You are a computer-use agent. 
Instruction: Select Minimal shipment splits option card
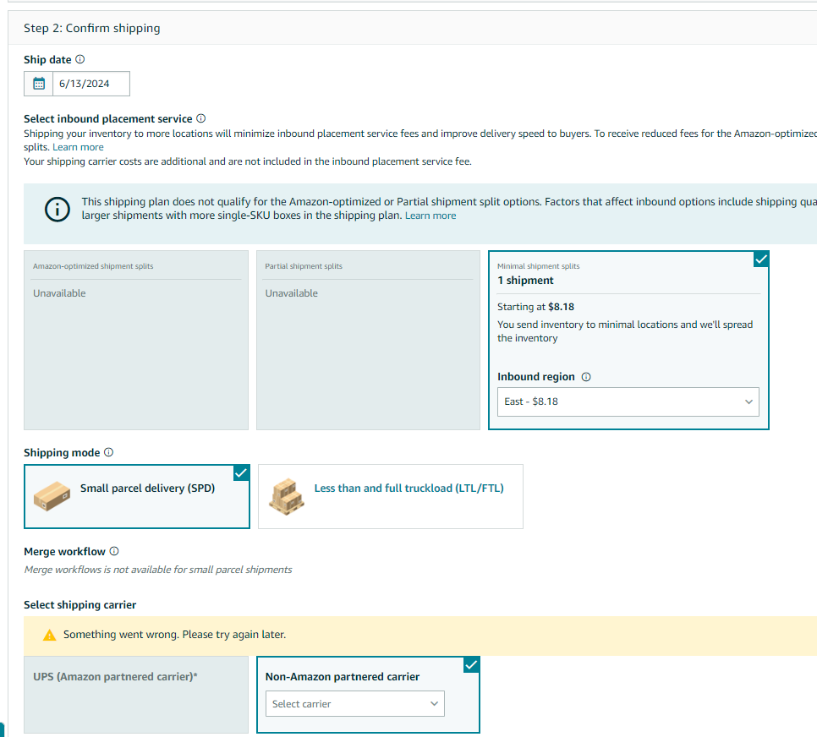click(628, 340)
